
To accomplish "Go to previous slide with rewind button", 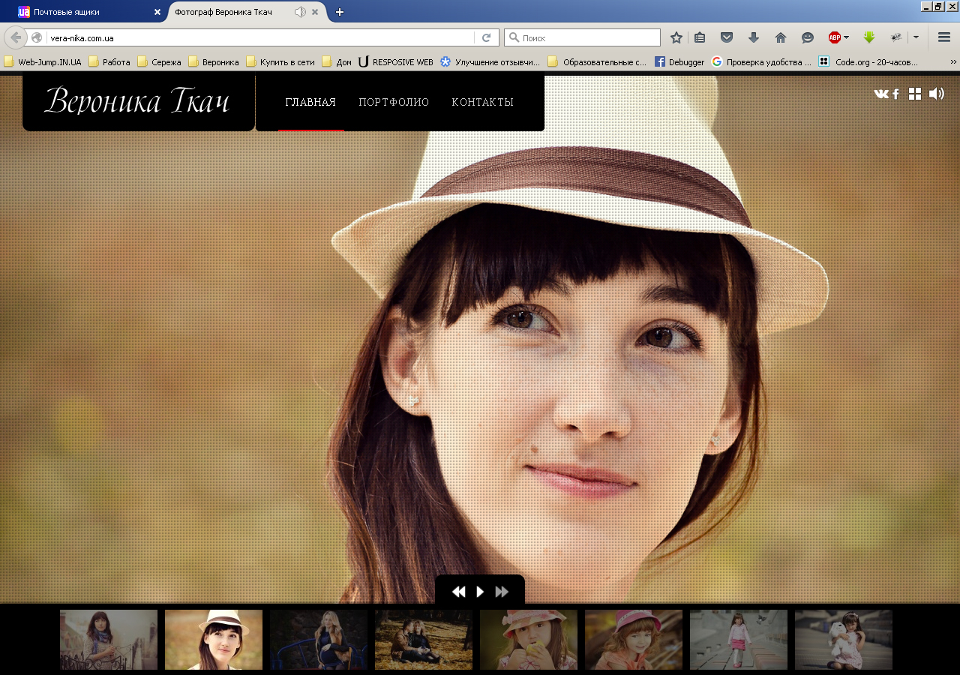I will (458, 592).
